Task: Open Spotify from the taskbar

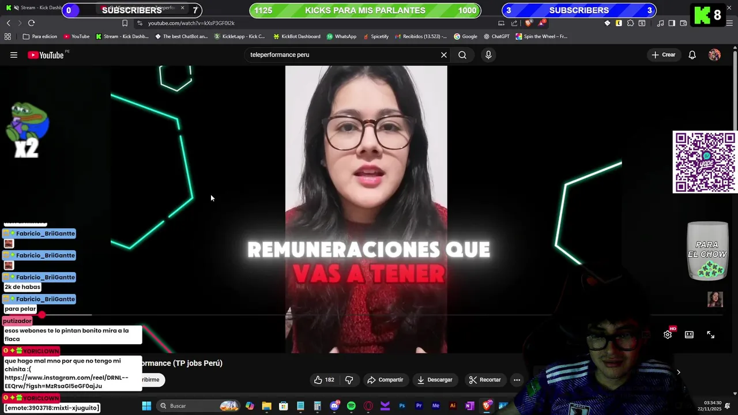Action: coord(351,406)
